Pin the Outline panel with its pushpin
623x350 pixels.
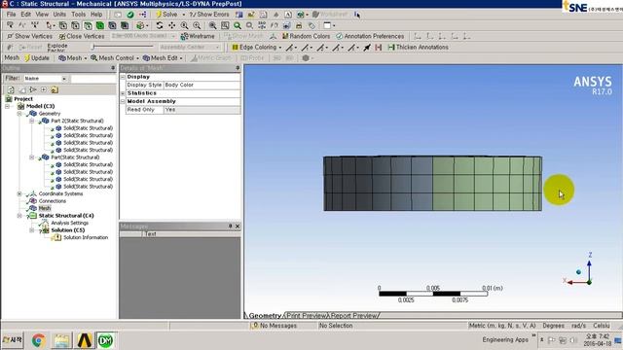(x=113, y=68)
